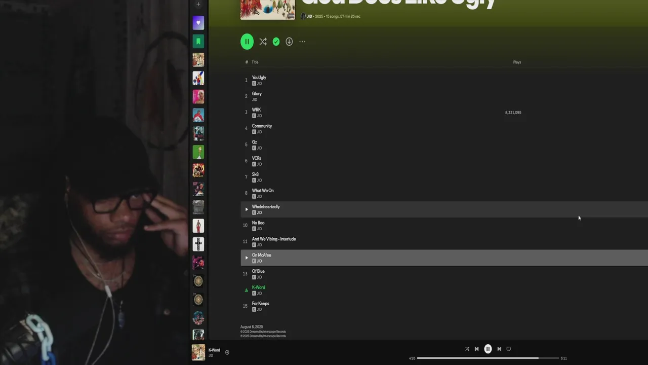Play Wholeheartedly using its row play arrow
Image resolution: width=648 pixels, height=365 pixels.
click(x=247, y=209)
